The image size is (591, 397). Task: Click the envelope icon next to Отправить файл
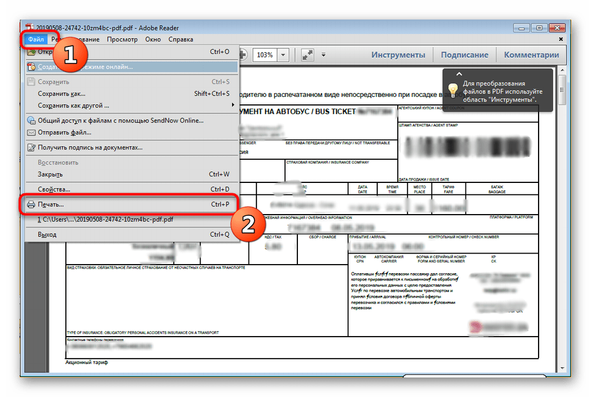[x=31, y=134]
